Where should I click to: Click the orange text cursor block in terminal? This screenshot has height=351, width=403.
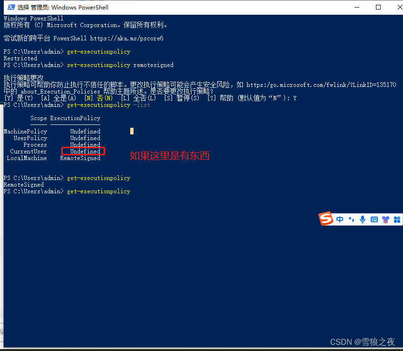coord(132,131)
